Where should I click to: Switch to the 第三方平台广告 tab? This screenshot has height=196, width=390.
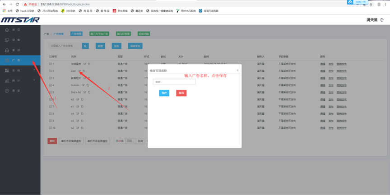[99, 34]
